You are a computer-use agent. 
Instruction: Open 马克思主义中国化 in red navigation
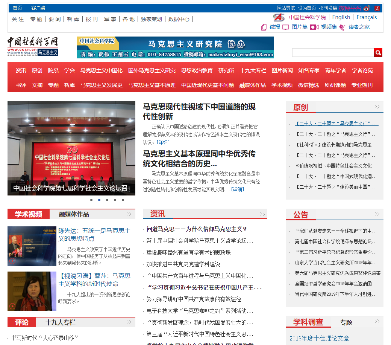coord(101,70)
